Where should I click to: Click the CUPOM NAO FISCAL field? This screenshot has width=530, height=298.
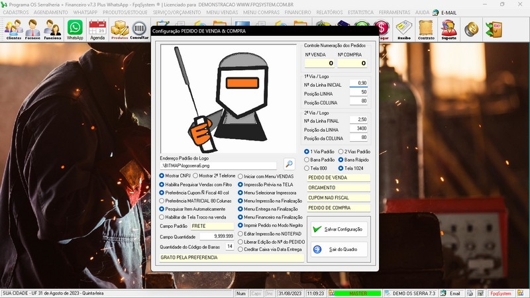(339, 197)
